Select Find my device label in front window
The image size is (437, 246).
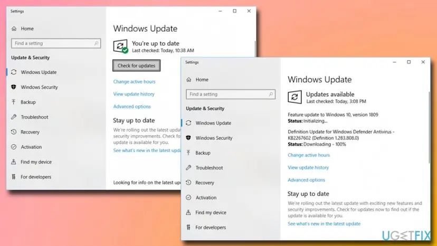[211, 213]
